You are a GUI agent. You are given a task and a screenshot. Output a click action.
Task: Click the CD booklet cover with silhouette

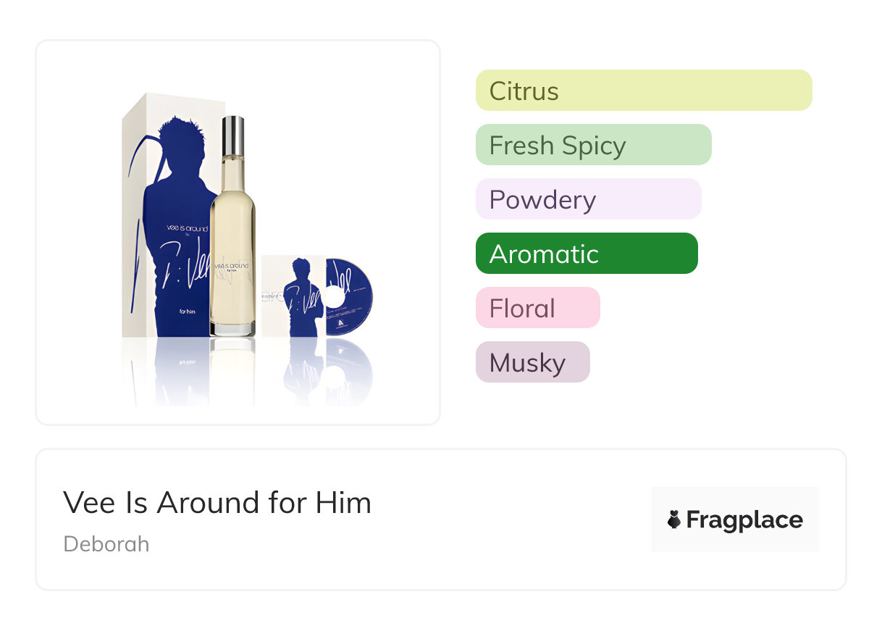click(293, 296)
